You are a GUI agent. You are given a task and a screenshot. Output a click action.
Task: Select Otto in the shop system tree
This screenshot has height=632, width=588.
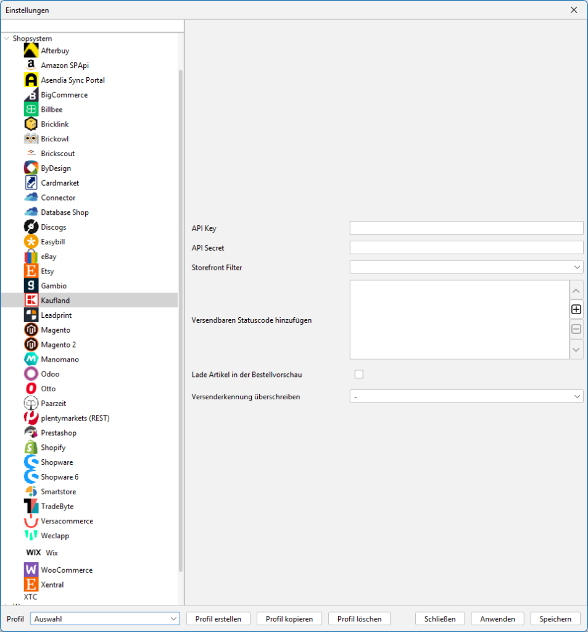48,389
